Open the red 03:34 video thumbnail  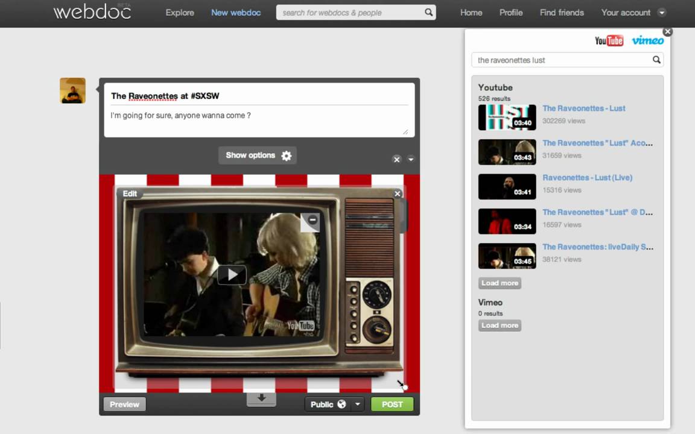click(507, 221)
